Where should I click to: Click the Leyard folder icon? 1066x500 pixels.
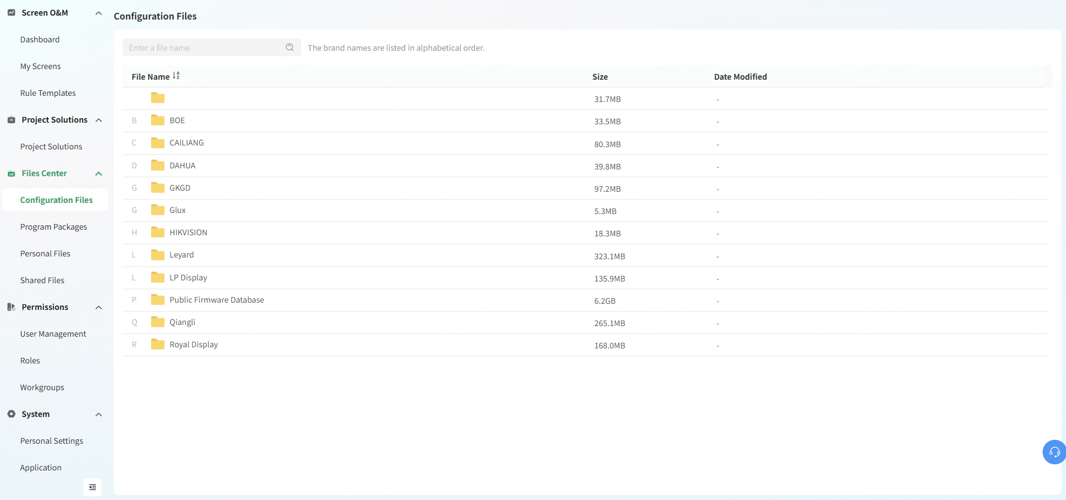pyautogui.click(x=158, y=255)
